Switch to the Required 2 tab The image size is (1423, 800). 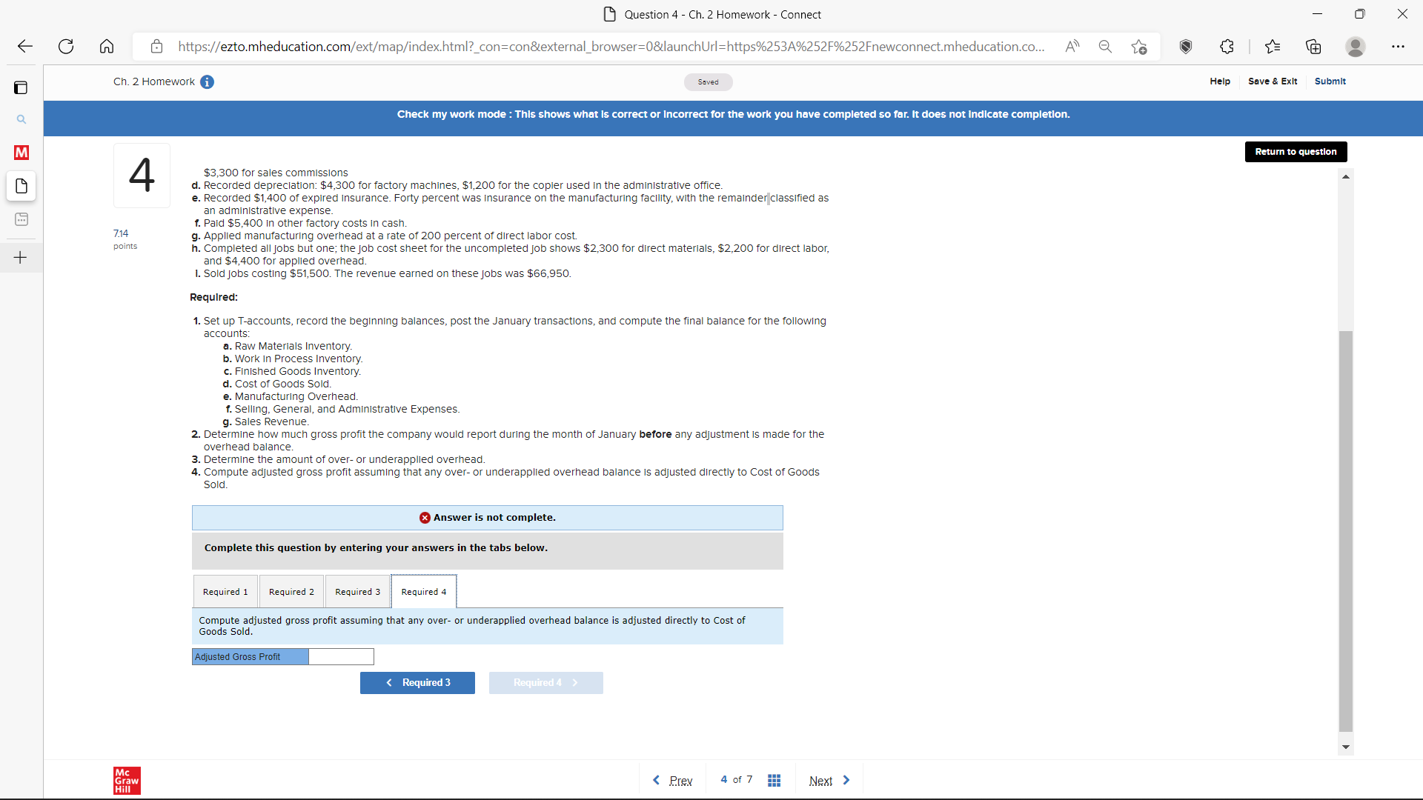[291, 592]
